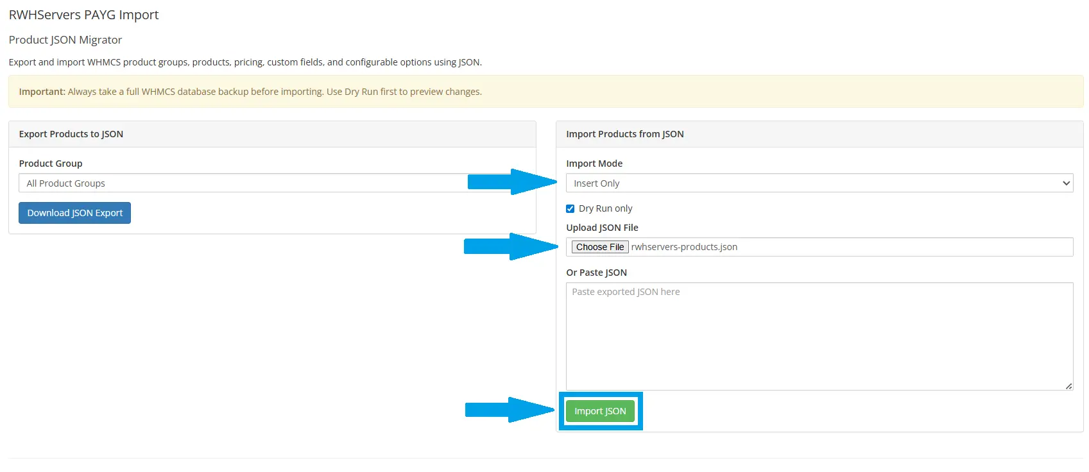Screen dimensions: 1089x472
Task: Uncheck the Dry Run only checkbox
Action: tap(570, 208)
